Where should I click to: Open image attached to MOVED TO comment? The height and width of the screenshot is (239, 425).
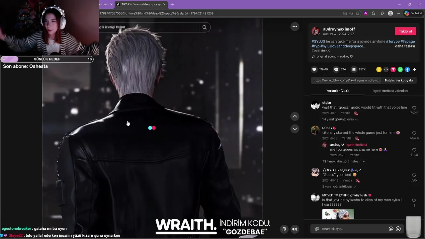[x=338, y=214]
